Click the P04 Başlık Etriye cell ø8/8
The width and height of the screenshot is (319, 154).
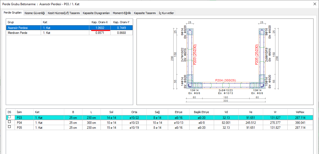point(202,122)
